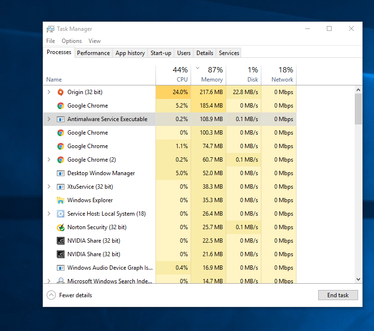Image resolution: width=374 pixels, height=331 pixels.
Task: Click the Desktop Window Manager icon
Action: click(61, 173)
